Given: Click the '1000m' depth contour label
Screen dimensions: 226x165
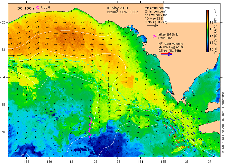Looking at the screenshot, I should pyautogui.click(x=29, y=8).
